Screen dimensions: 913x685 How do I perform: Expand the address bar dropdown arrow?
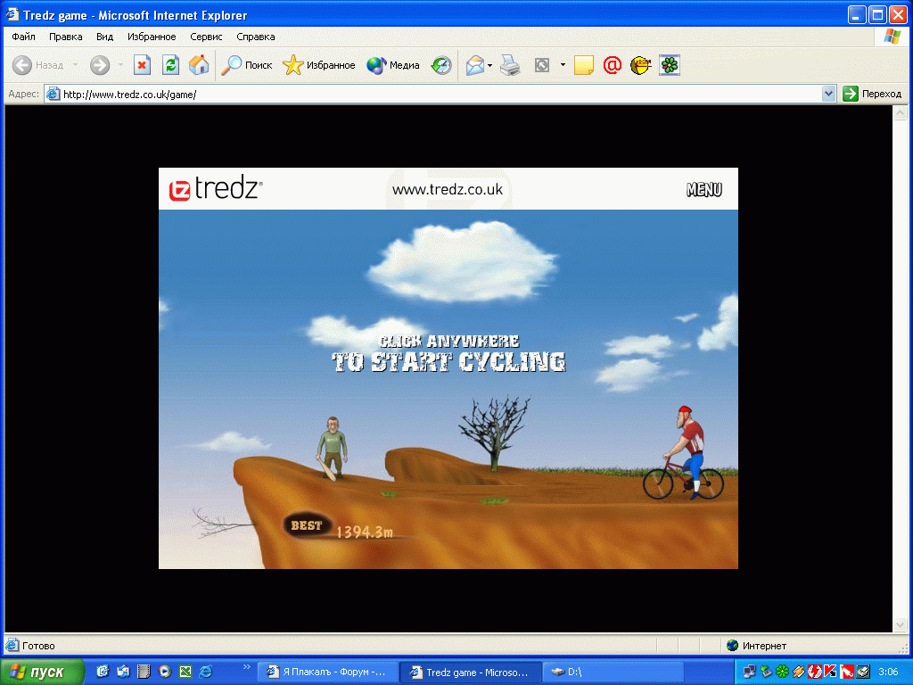click(x=828, y=94)
